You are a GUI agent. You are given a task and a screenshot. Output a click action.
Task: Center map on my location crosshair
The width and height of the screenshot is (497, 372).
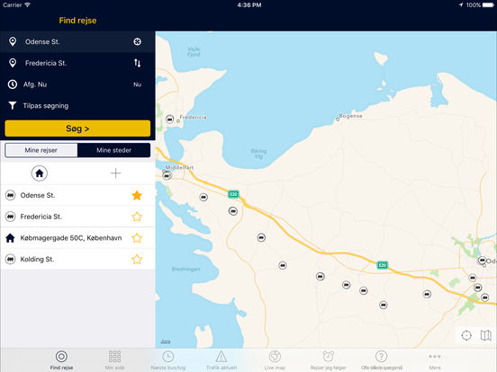(466, 335)
